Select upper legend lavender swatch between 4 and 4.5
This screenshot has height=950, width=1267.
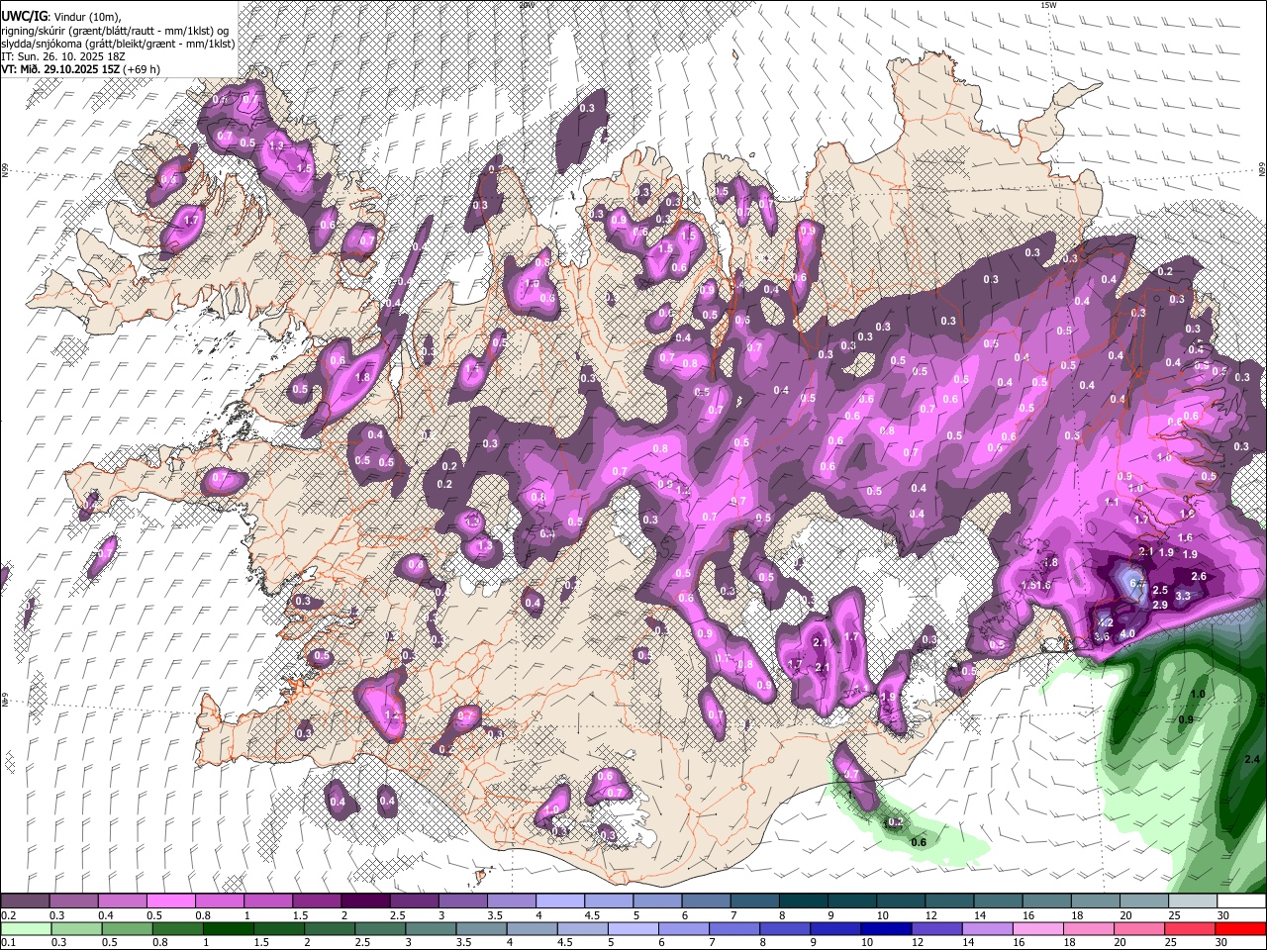click(558, 902)
